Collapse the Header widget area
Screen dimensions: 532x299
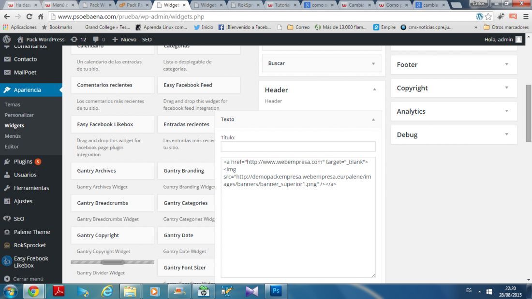point(374,90)
